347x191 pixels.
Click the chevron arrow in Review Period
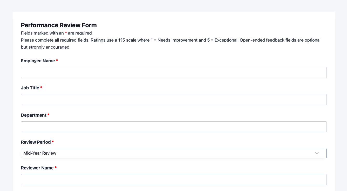pyautogui.click(x=317, y=153)
